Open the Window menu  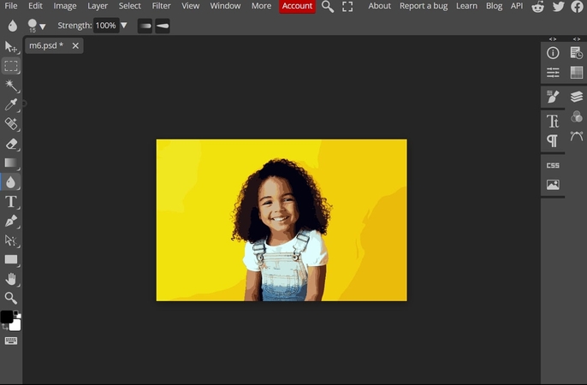point(225,6)
